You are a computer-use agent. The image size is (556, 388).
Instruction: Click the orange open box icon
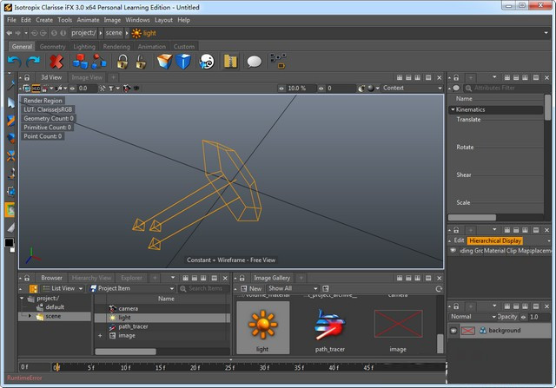164,62
